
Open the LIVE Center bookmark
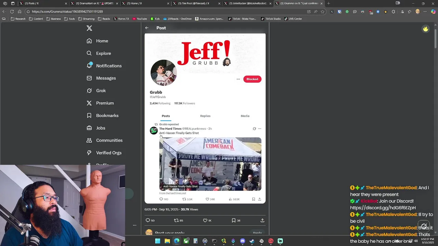tap(293, 19)
